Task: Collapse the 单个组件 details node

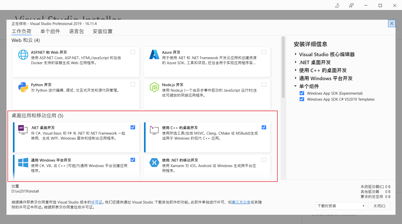Action: [295, 86]
